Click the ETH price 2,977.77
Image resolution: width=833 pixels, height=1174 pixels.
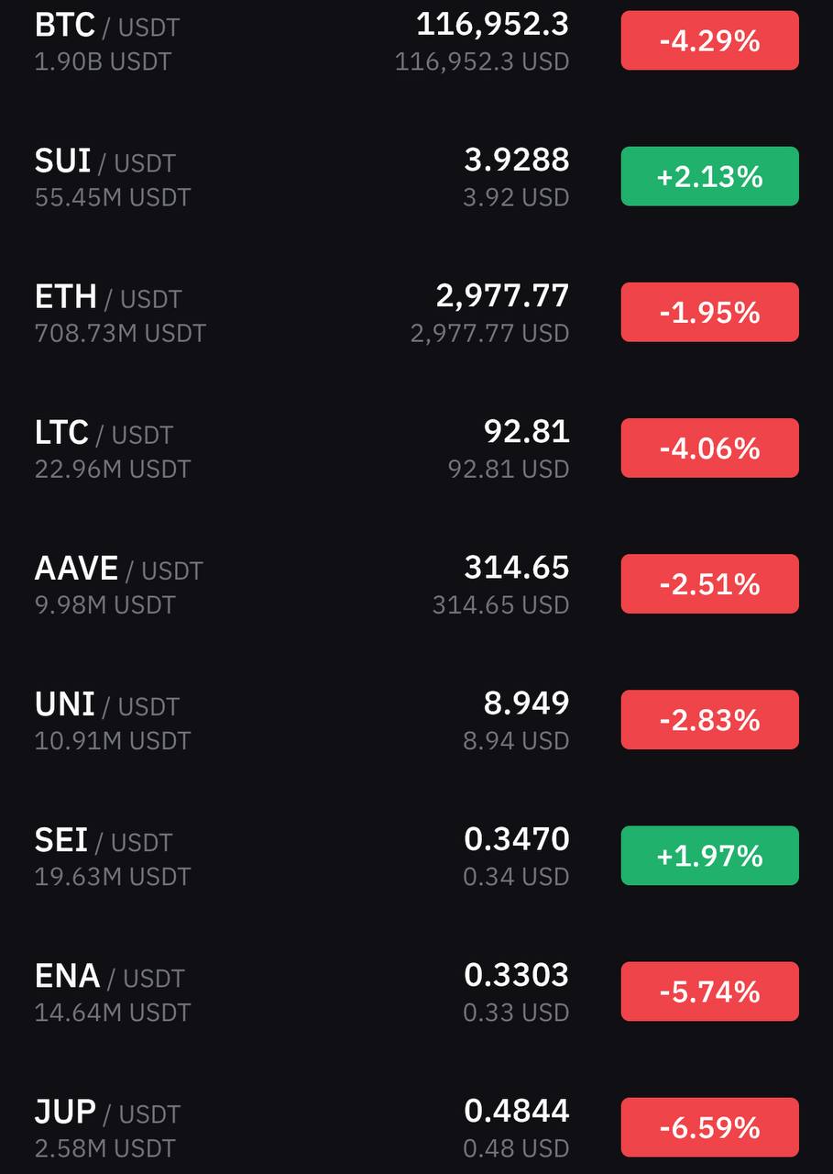(502, 295)
